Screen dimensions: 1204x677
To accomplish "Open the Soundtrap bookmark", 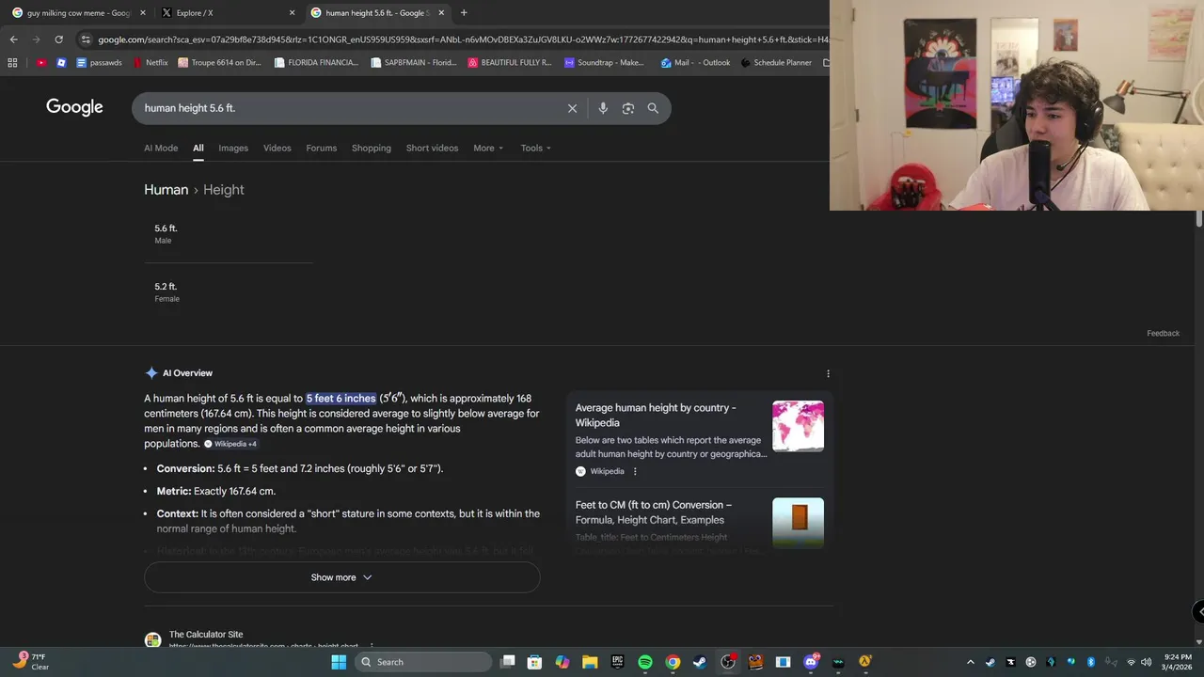I will 604,63.
